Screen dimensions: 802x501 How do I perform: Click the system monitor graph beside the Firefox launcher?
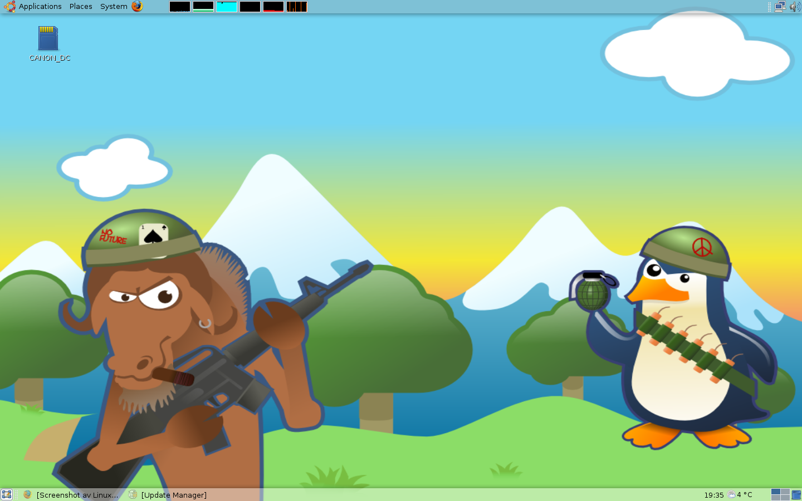pos(180,7)
